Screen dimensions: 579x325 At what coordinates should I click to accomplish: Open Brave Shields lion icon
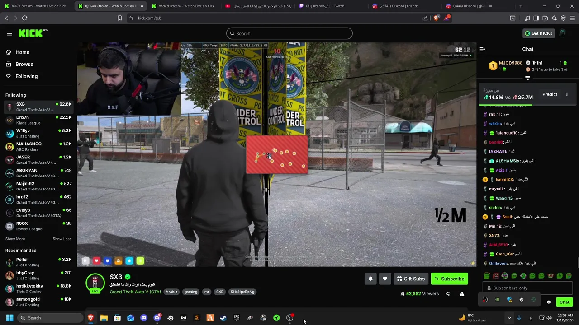[436, 18]
